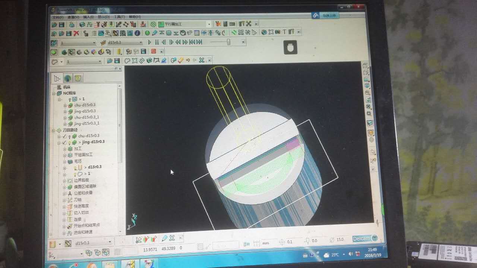Toggle the light bulb on boundary 1 in the tree
The height and width of the screenshot is (268, 477).
click(x=75, y=174)
